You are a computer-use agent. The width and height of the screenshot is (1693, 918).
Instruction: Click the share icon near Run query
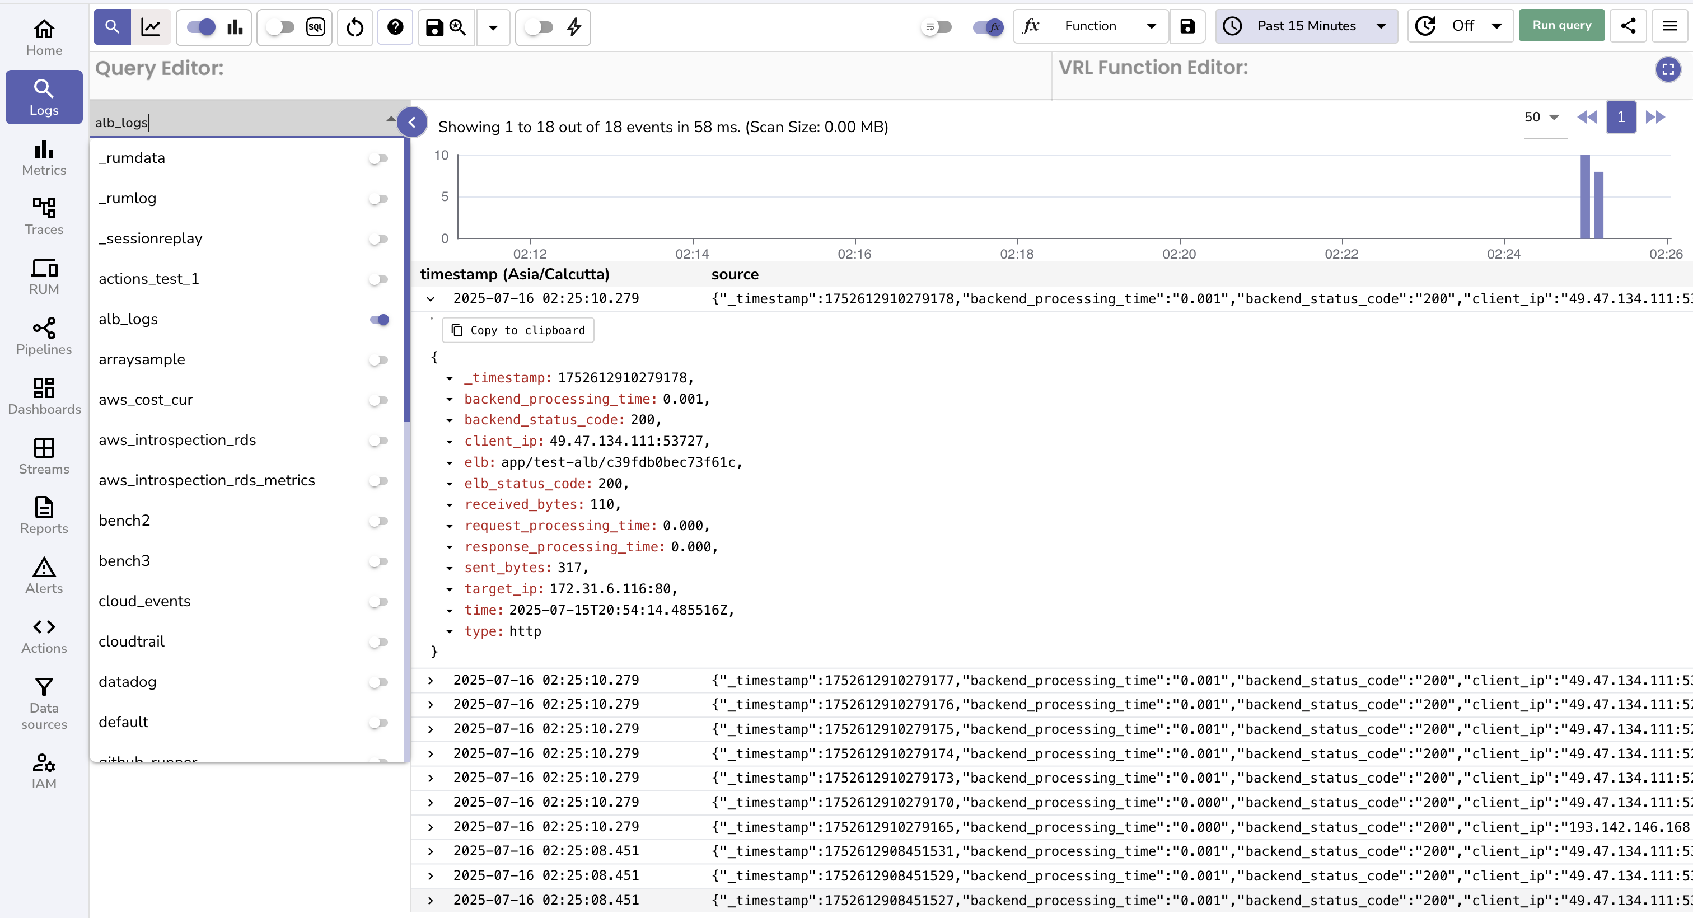[1628, 26]
